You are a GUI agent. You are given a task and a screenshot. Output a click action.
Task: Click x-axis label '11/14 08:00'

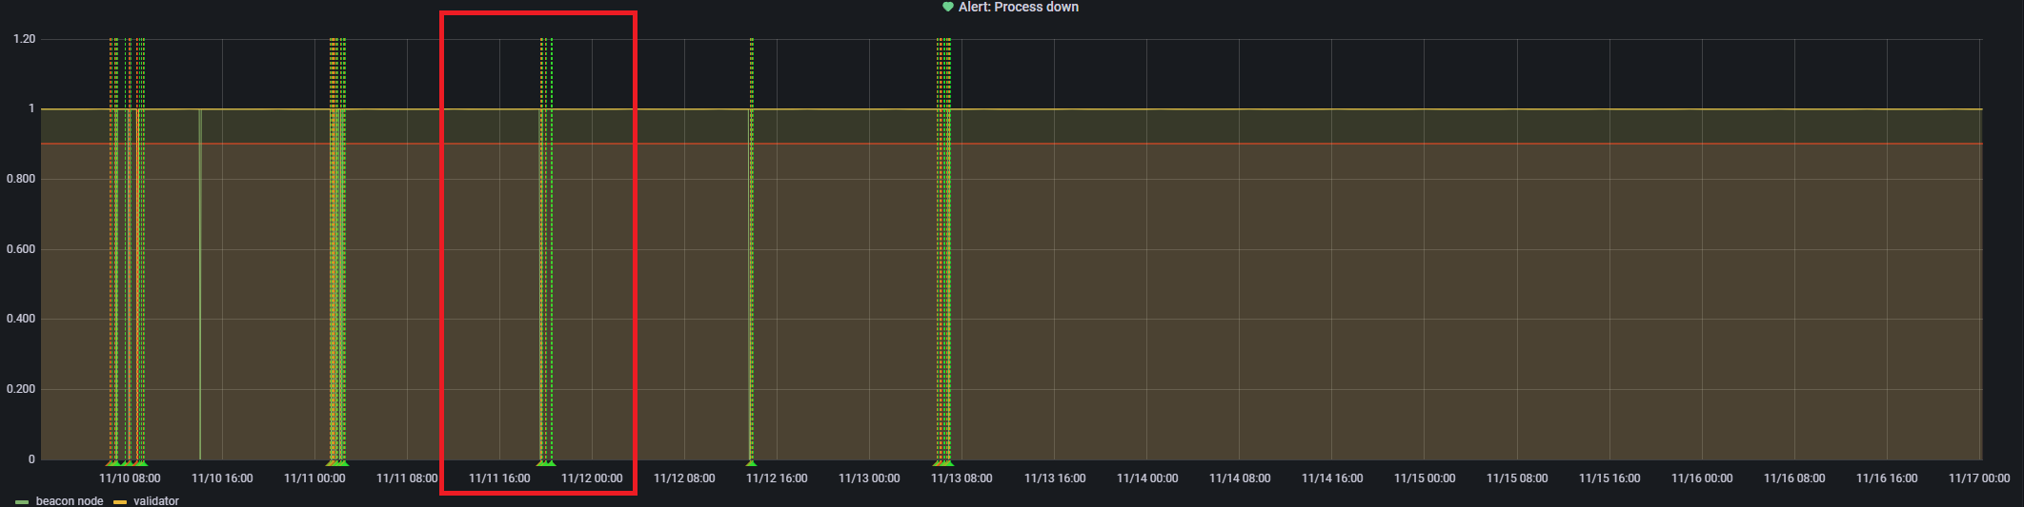point(1240,478)
